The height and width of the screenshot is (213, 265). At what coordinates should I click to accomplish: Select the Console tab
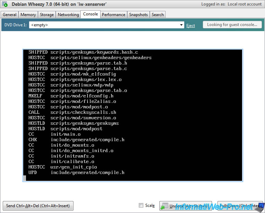(x=90, y=14)
